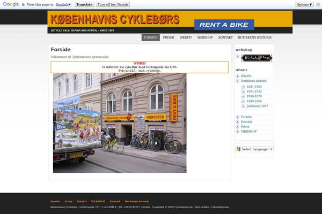Open the 1936-1979 history page
Viewport: 322px width, 214px height.
(x=254, y=96)
